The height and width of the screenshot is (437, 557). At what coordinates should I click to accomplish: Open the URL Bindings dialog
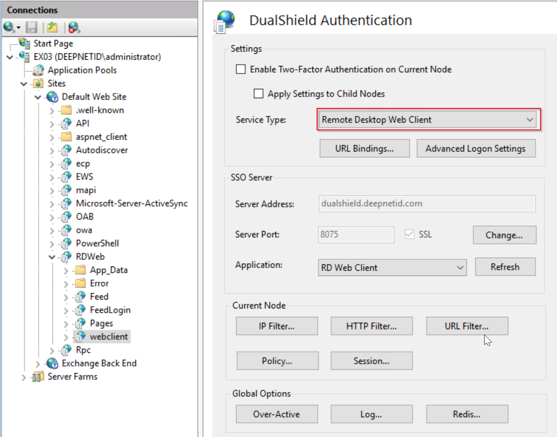(364, 148)
